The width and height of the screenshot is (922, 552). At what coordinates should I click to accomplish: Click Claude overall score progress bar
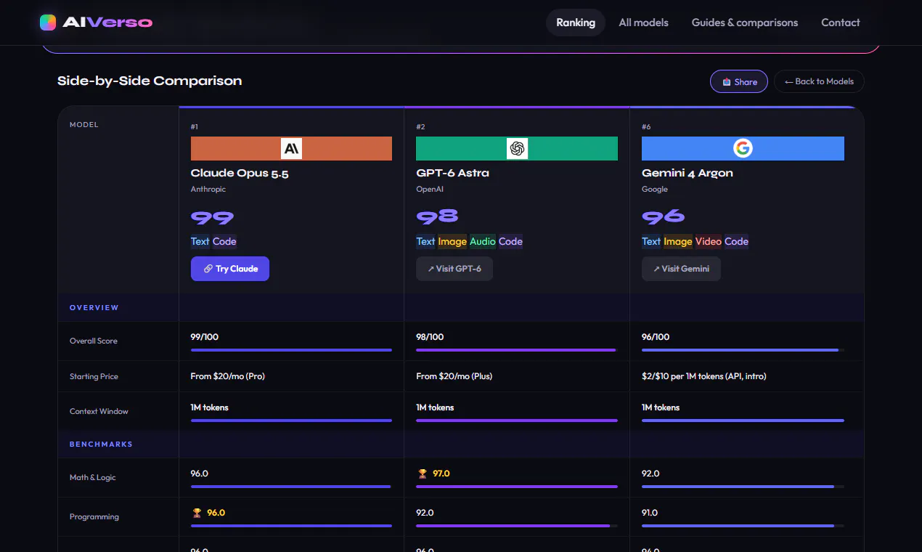click(x=291, y=350)
